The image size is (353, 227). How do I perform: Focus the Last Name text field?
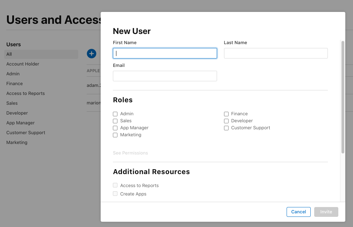click(x=276, y=53)
